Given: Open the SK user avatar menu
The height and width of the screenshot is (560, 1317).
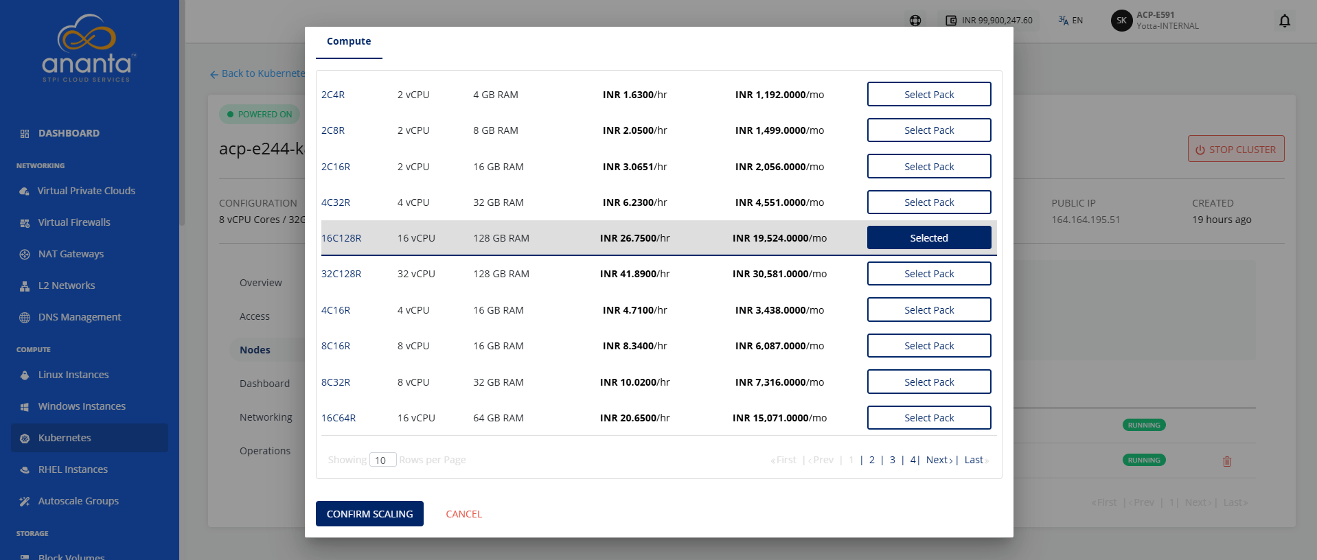Looking at the screenshot, I should (x=1121, y=21).
